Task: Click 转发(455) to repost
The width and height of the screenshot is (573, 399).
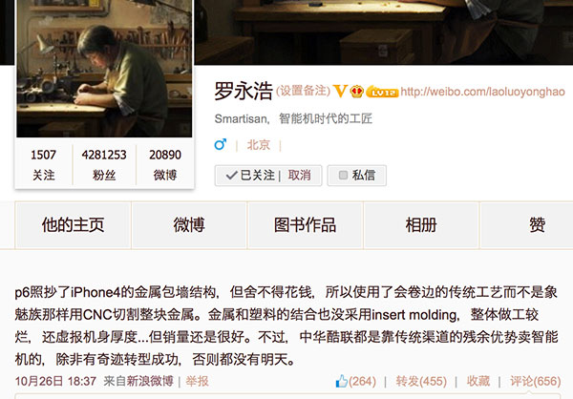Action: (x=421, y=382)
